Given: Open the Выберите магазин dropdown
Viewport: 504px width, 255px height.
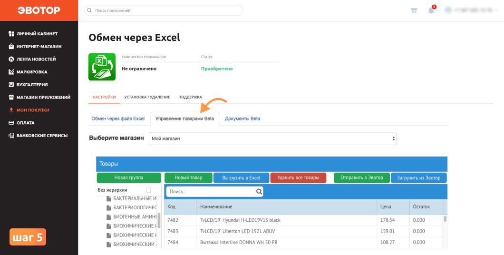Looking at the screenshot, I should (272, 138).
